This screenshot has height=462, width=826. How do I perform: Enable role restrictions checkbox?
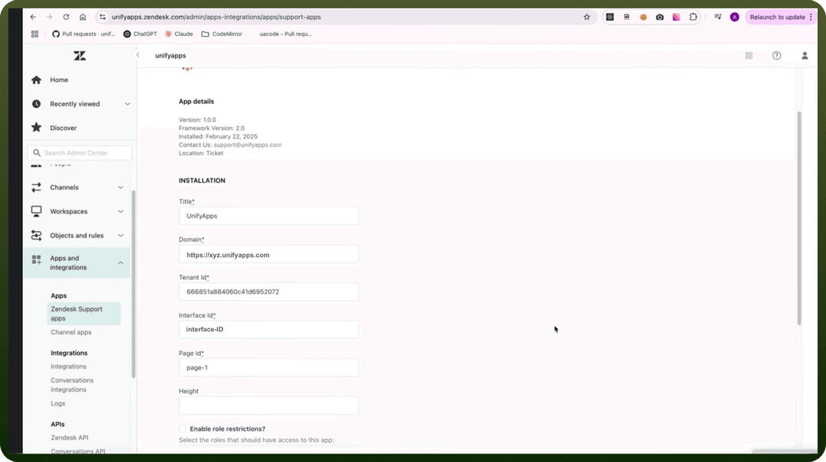tap(182, 429)
